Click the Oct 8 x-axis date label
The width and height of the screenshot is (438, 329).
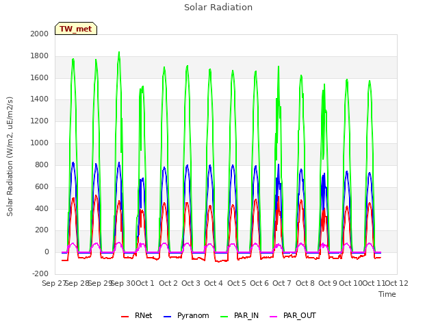click(305, 283)
